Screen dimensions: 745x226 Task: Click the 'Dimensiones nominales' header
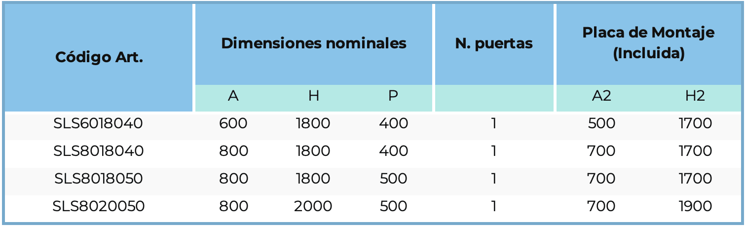coord(313,43)
